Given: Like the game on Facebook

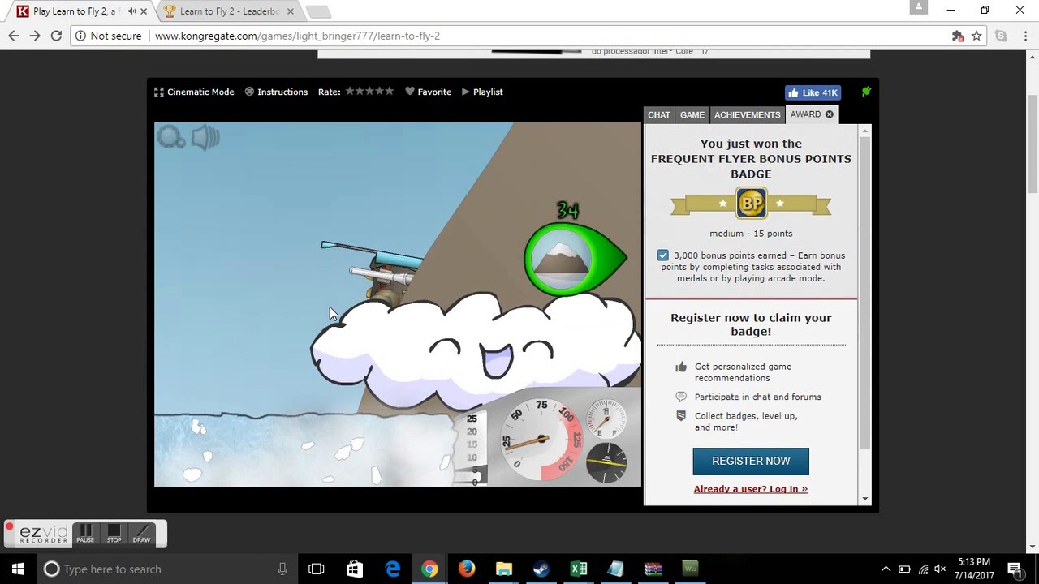Looking at the screenshot, I should [x=813, y=92].
